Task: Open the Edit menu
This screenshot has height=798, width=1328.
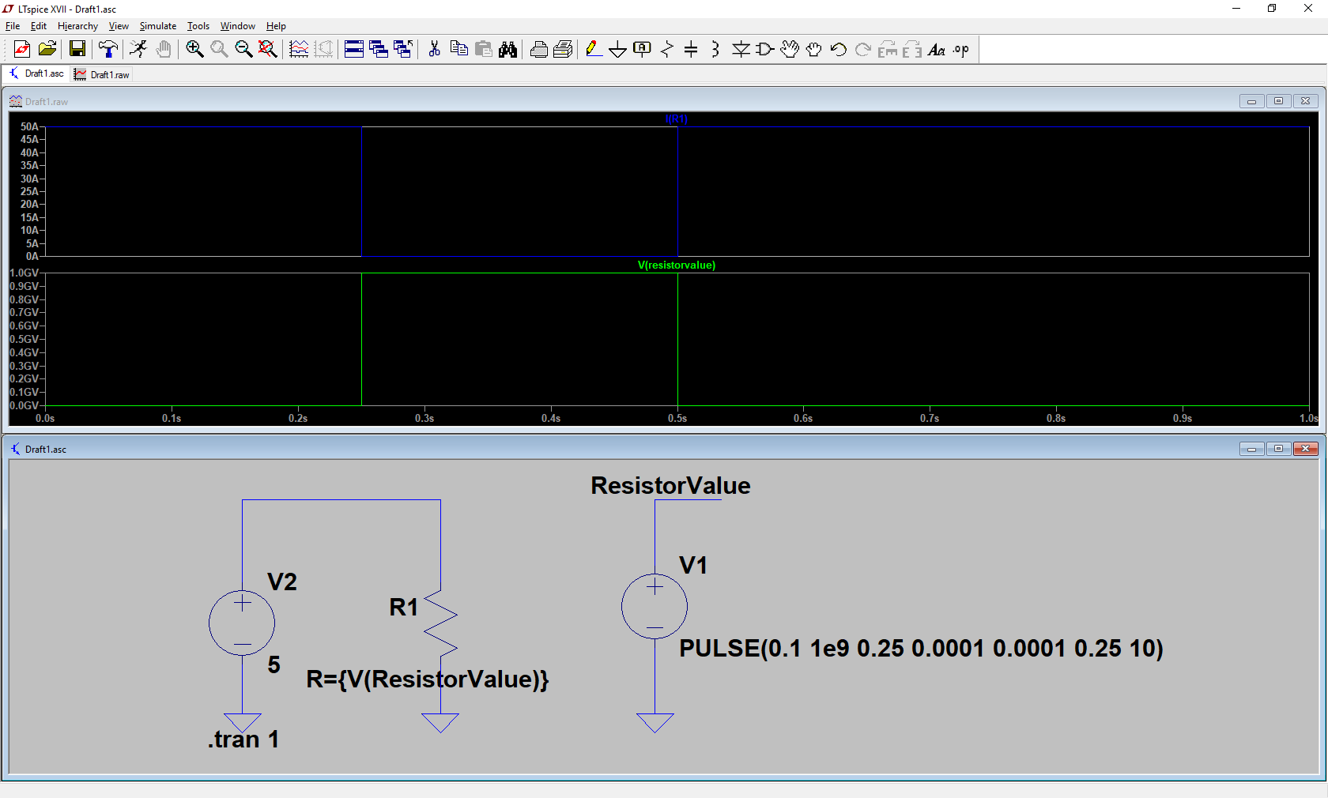Action: [39, 26]
